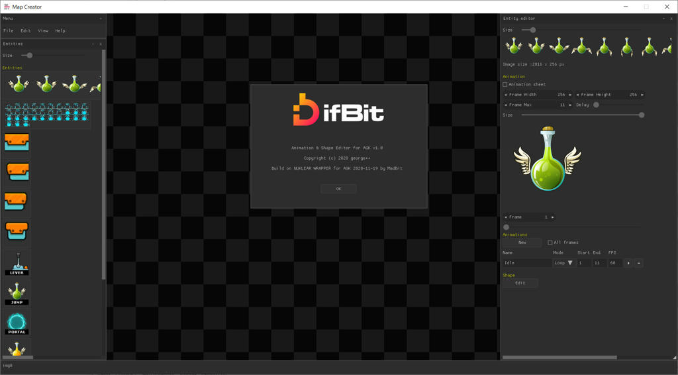Create a new animation with New
The height and width of the screenshot is (375, 678).
point(522,242)
